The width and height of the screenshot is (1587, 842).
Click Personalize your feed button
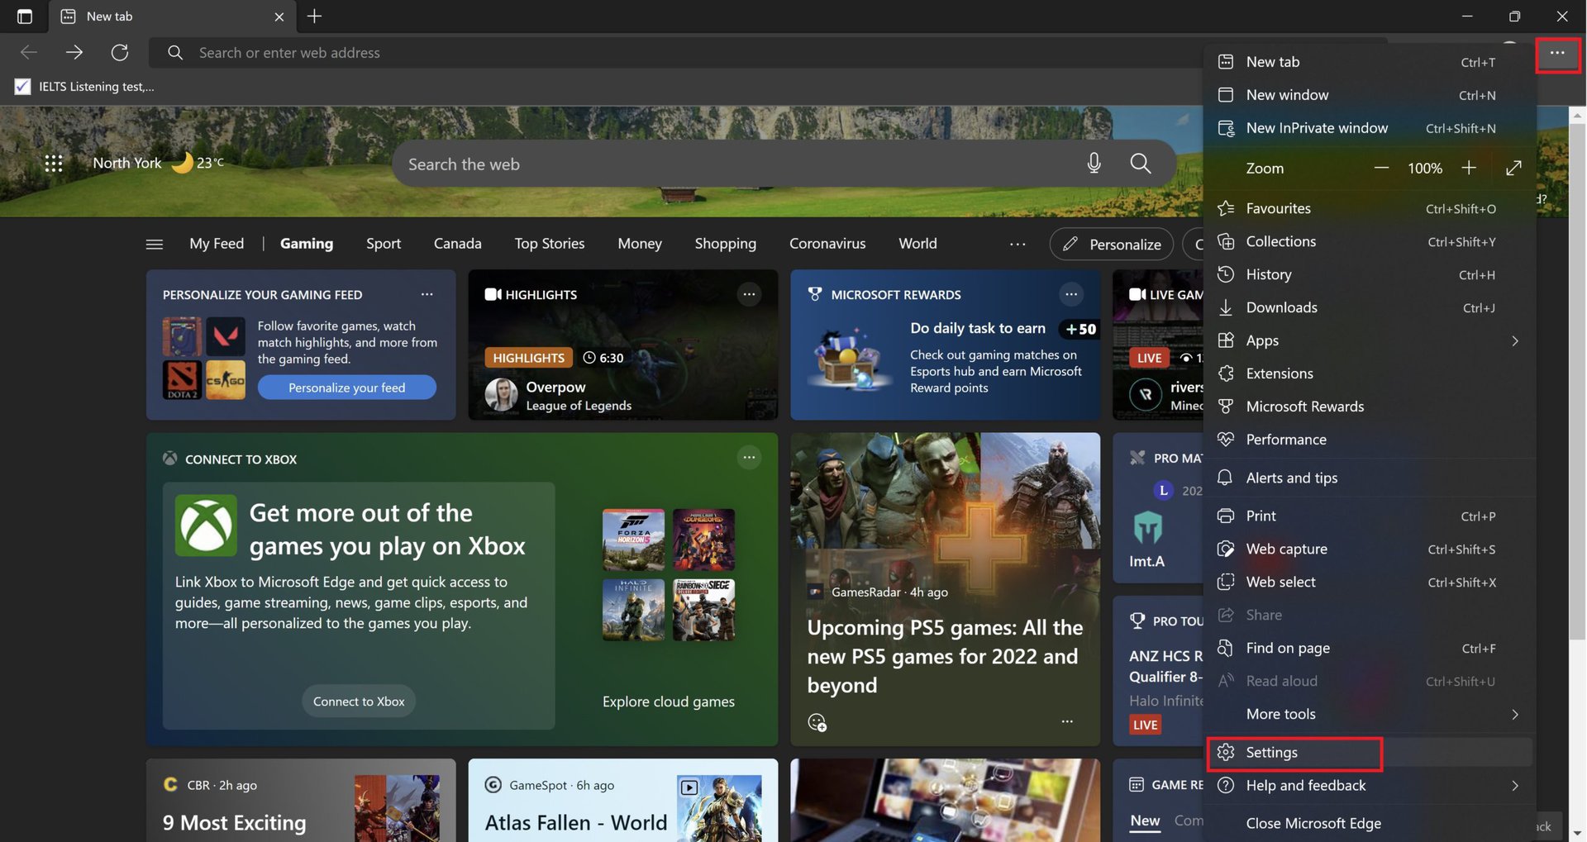pos(346,388)
